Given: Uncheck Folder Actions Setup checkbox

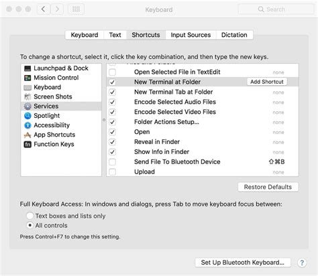Looking at the screenshot, I should [x=112, y=122].
